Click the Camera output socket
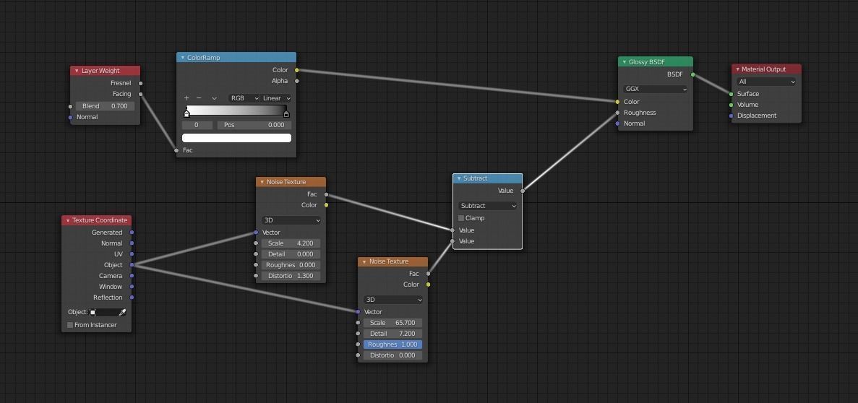 (x=132, y=276)
